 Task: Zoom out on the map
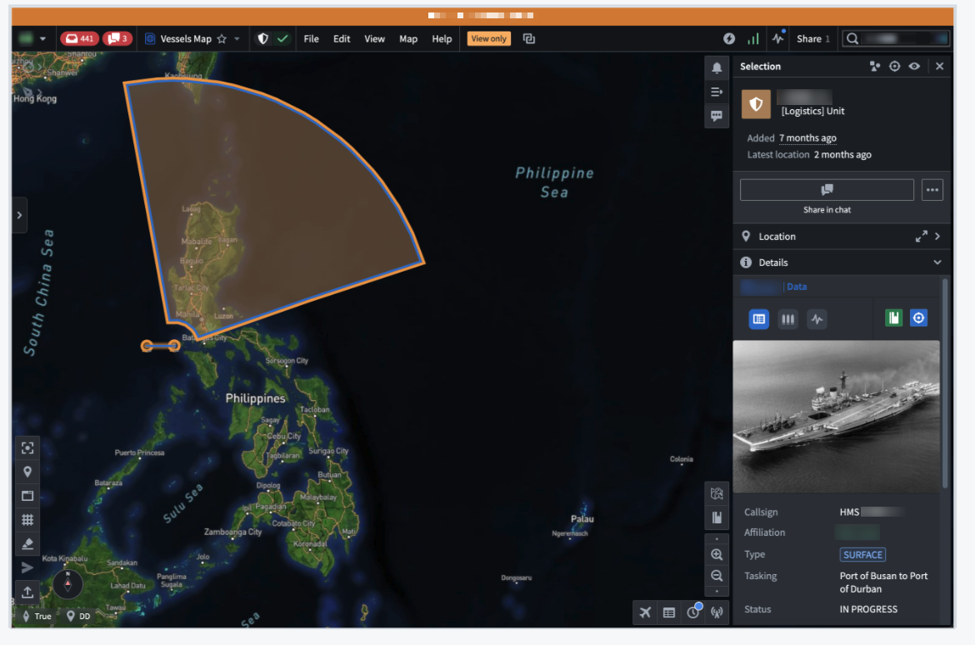[717, 576]
